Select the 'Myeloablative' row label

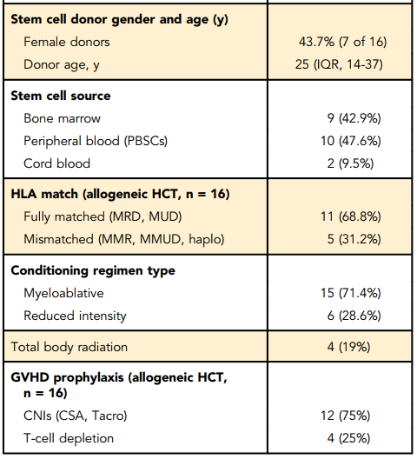coord(63,293)
